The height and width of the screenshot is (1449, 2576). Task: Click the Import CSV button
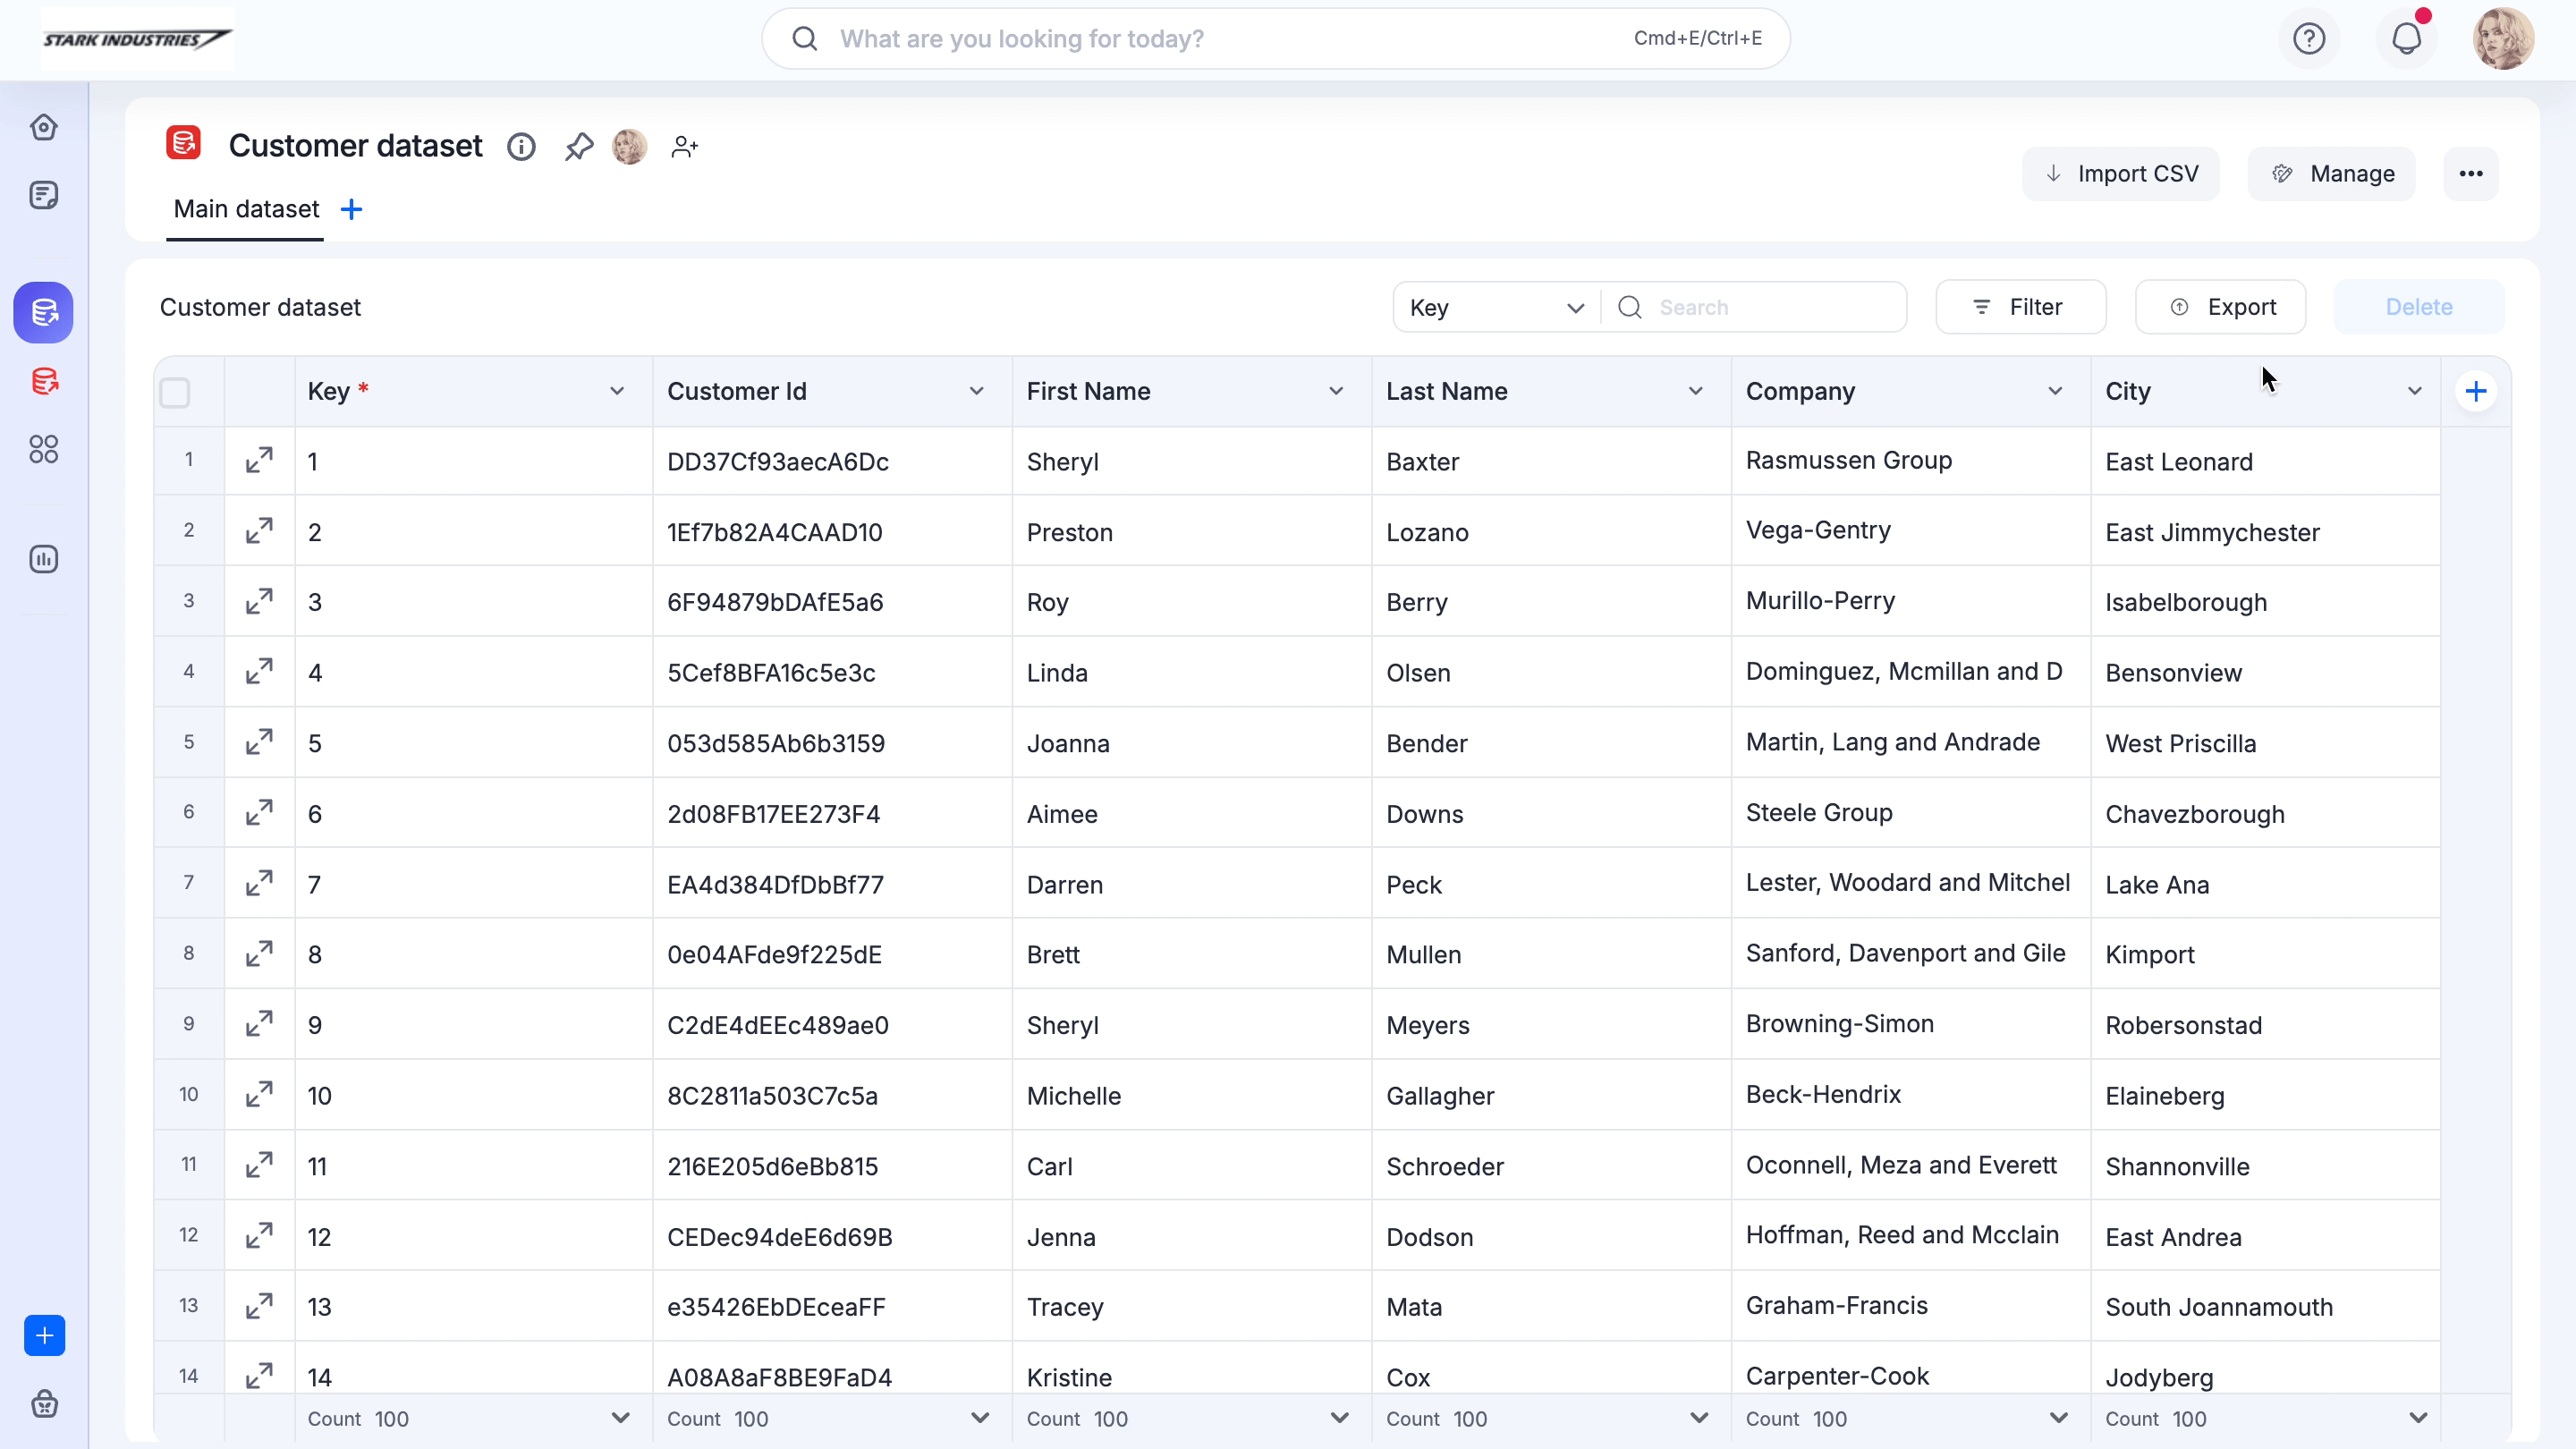click(x=2121, y=174)
